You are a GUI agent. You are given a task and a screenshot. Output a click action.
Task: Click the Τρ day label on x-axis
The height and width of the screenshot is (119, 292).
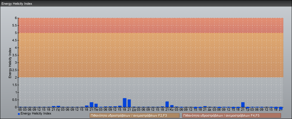click(x=248, y=109)
